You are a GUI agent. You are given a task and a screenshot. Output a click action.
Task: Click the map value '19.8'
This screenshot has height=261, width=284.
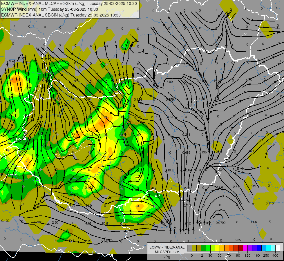[171, 170]
